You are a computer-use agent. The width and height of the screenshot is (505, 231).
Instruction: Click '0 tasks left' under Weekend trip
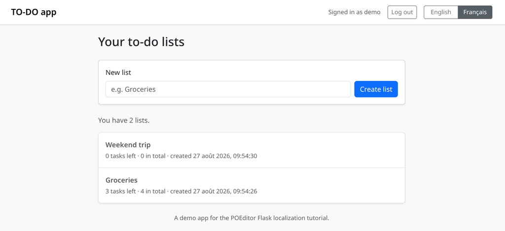120,156
